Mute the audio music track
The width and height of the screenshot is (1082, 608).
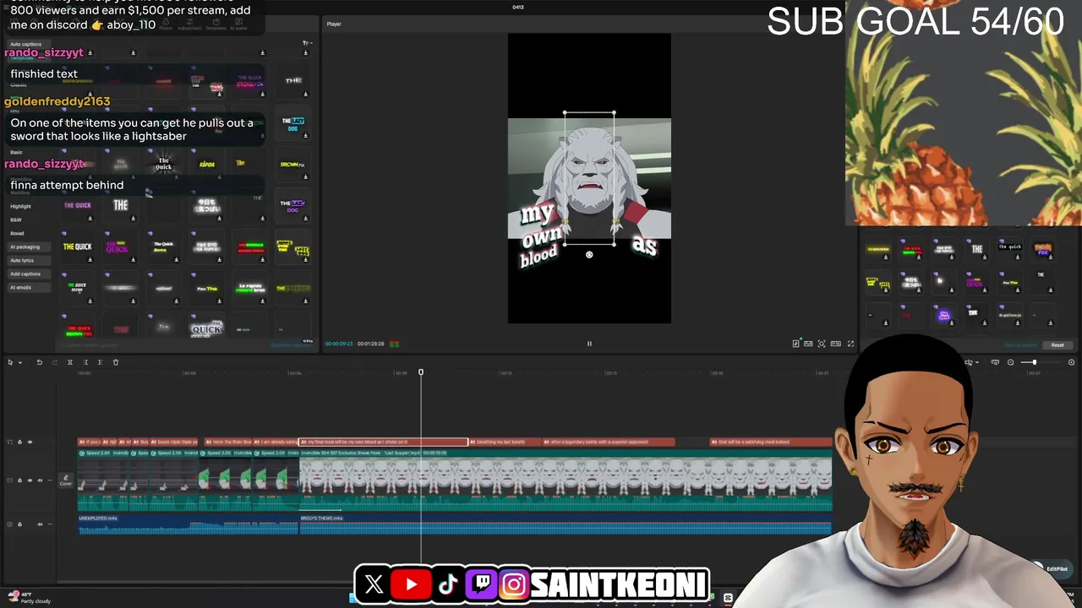(x=40, y=524)
